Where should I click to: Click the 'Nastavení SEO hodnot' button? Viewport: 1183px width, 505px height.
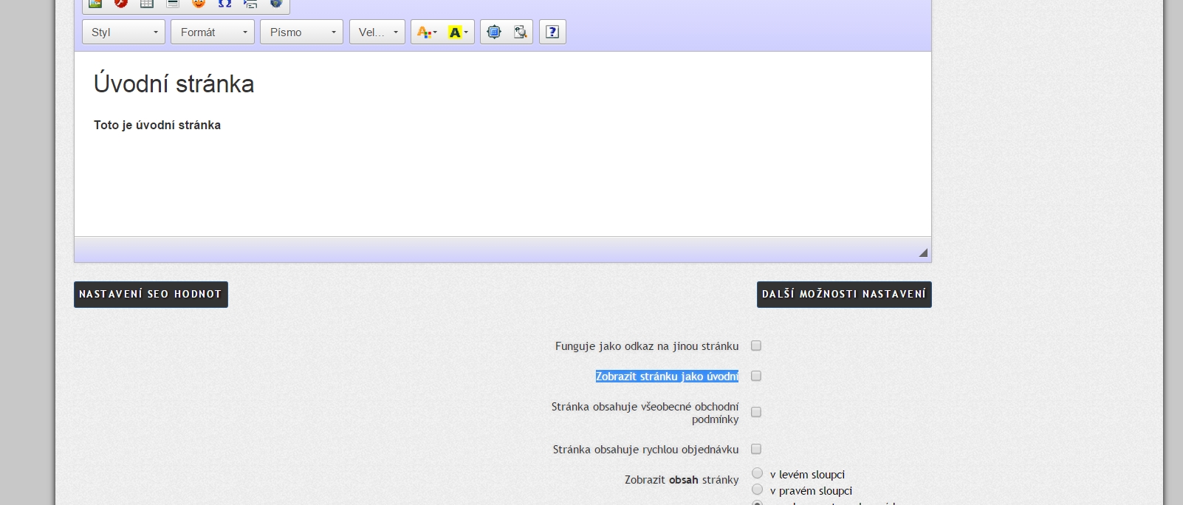point(151,294)
